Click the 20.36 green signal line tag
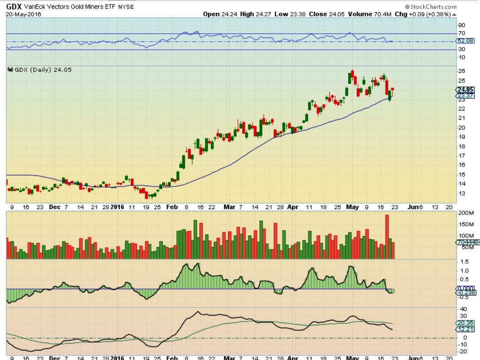480x360 pixels. [x=465, y=323]
